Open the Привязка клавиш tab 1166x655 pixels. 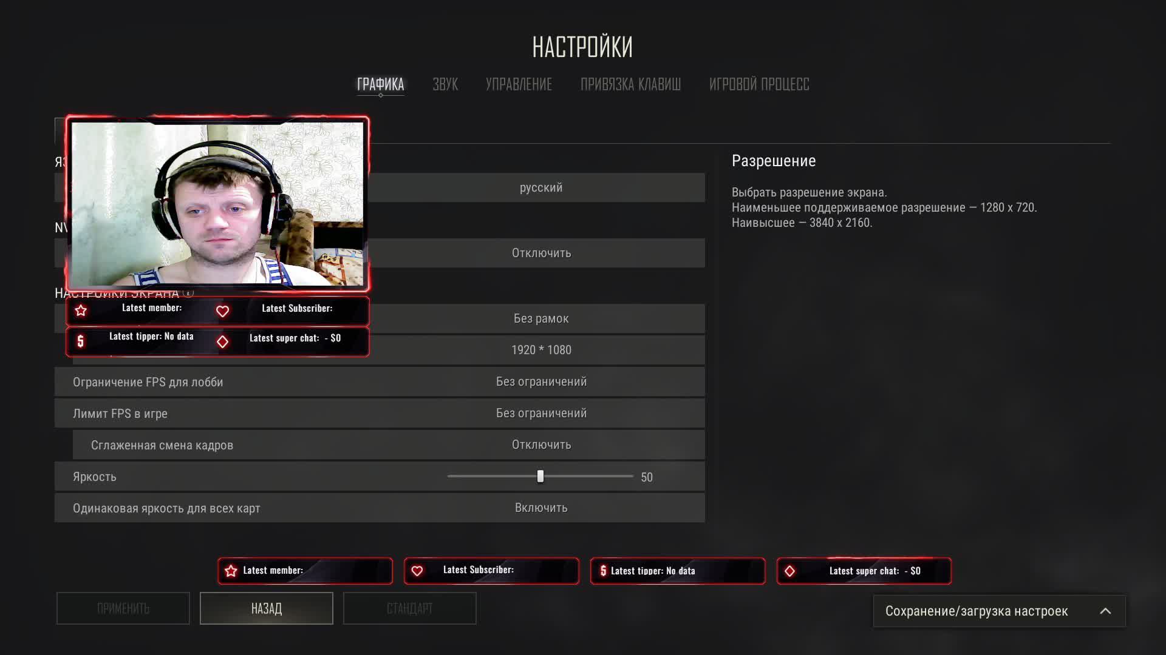[x=630, y=84]
